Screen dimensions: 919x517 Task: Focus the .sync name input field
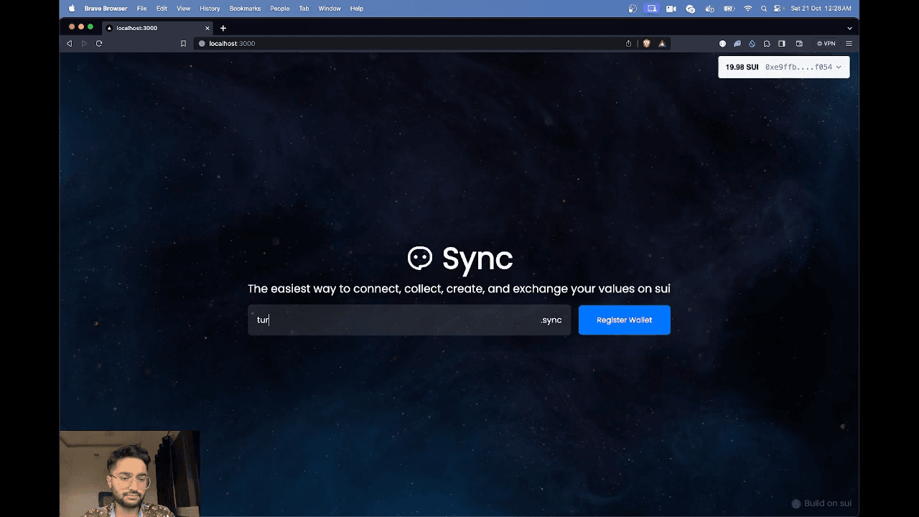tap(409, 320)
